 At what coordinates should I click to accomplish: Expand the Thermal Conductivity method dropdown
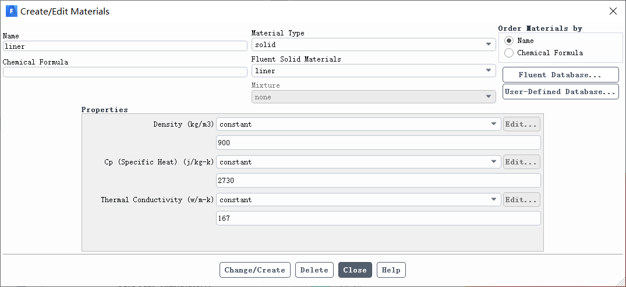tap(359, 200)
